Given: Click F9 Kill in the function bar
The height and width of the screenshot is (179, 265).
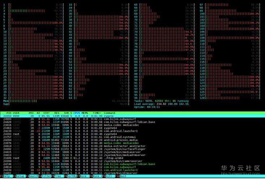Looking at the screenshot, I should pos(109,176).
